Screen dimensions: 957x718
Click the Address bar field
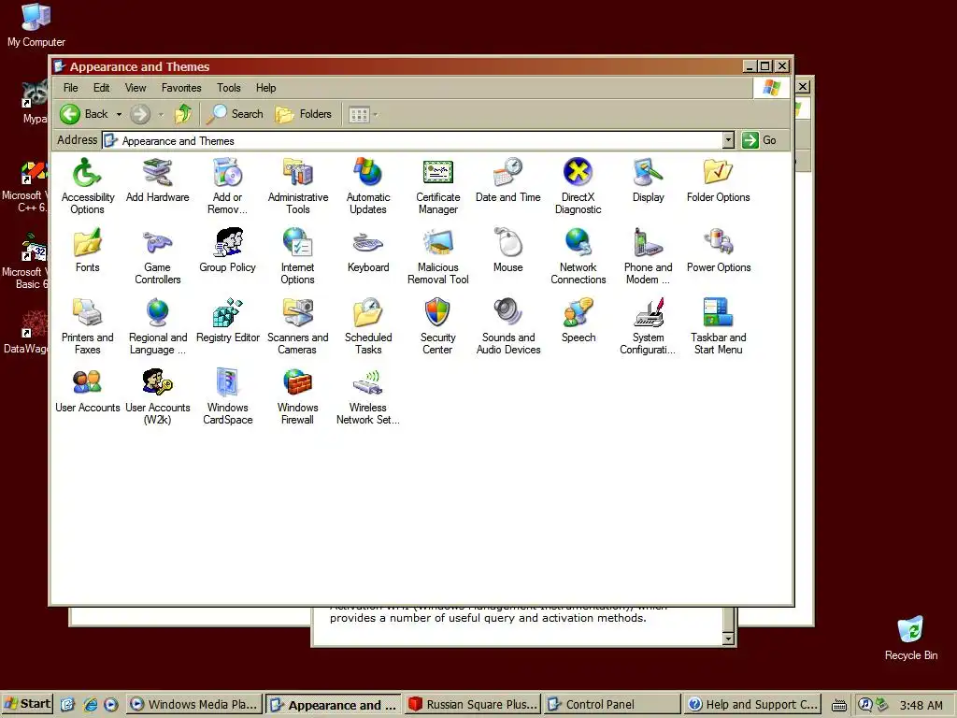click(418, 140)
